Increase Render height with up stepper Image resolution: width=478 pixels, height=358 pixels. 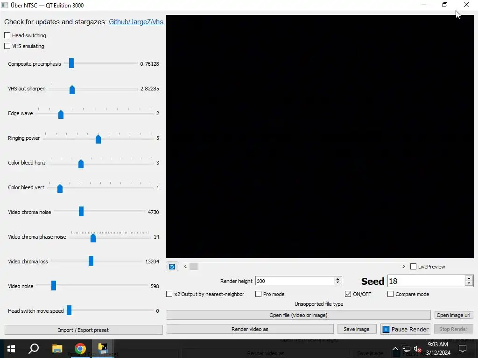(x=338, y=279)
